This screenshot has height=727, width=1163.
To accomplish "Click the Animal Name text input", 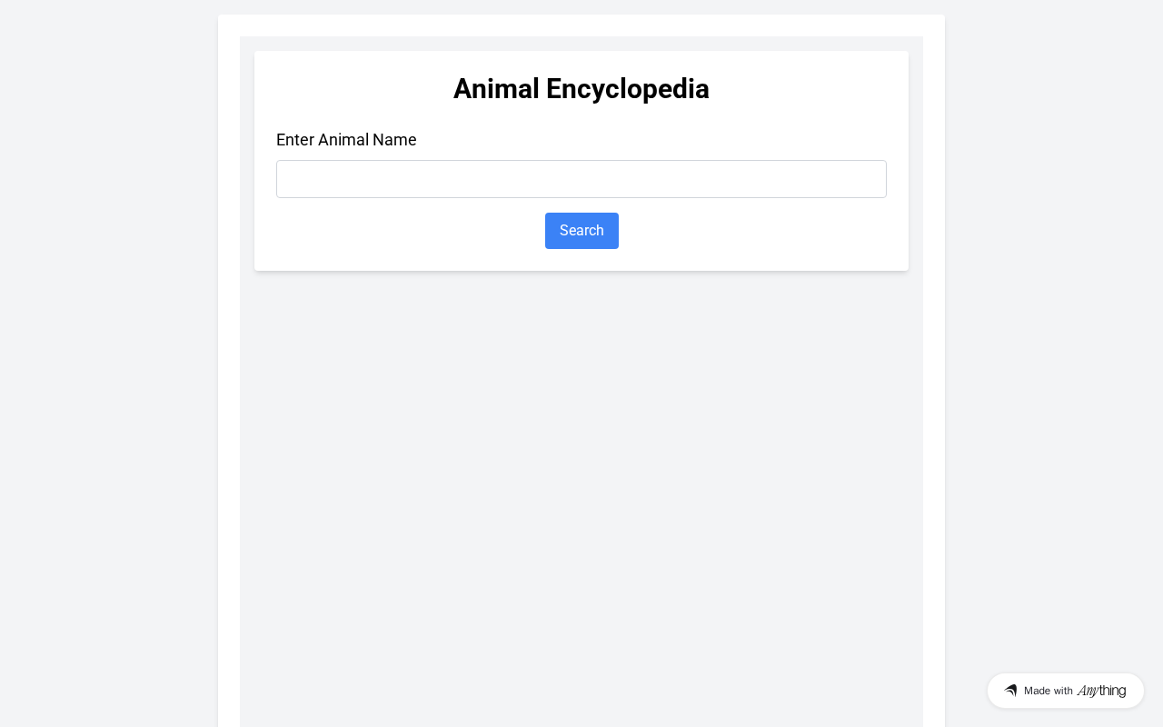I will (x=581, y=179).
